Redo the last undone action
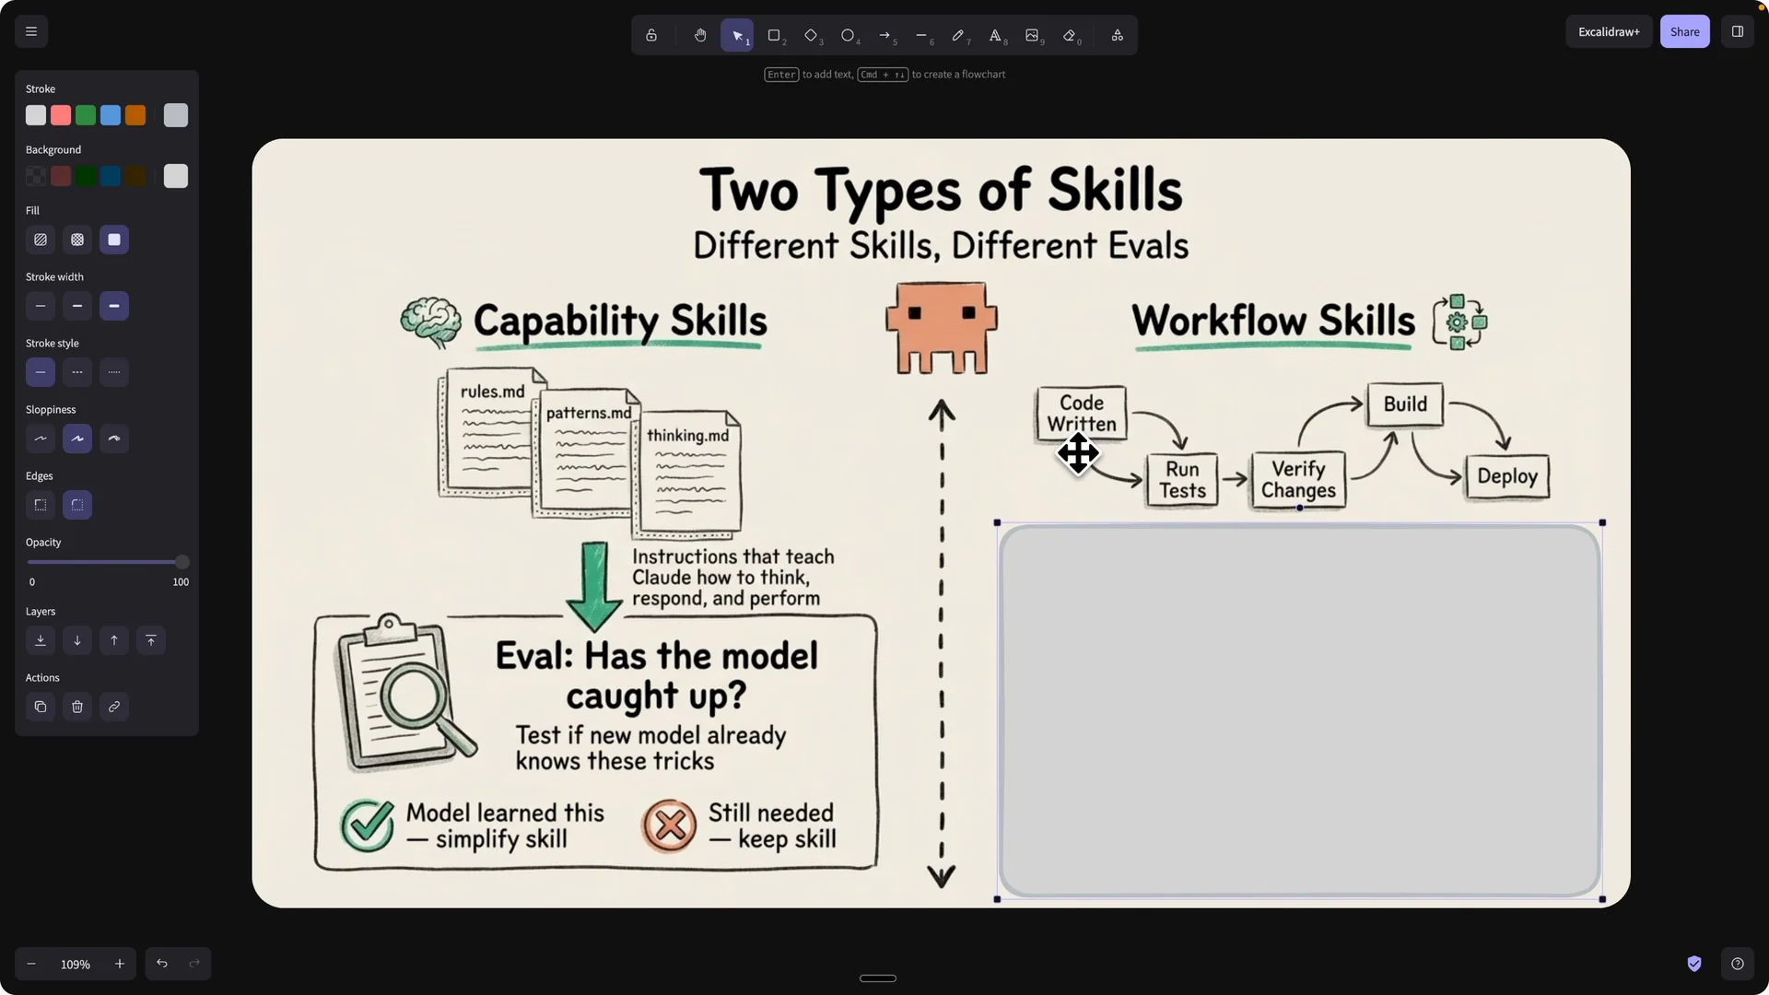This screenshot has height=995, width=1769. tap(194, 964)
